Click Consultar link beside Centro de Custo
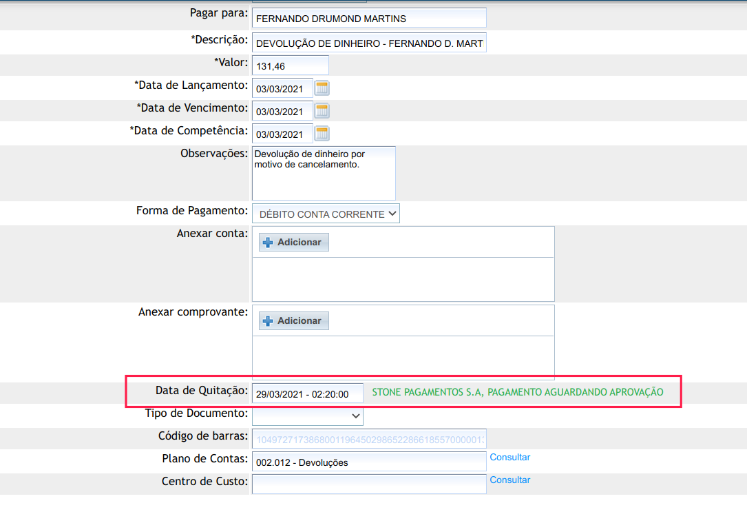747x512 pixels. 510,480
